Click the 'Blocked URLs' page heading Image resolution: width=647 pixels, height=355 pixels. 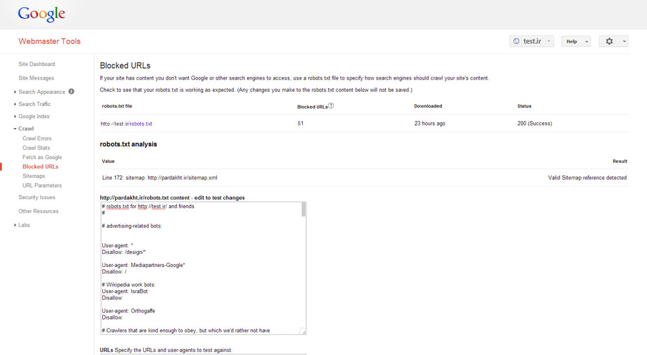pyautogui.click(x=125, y=65)
